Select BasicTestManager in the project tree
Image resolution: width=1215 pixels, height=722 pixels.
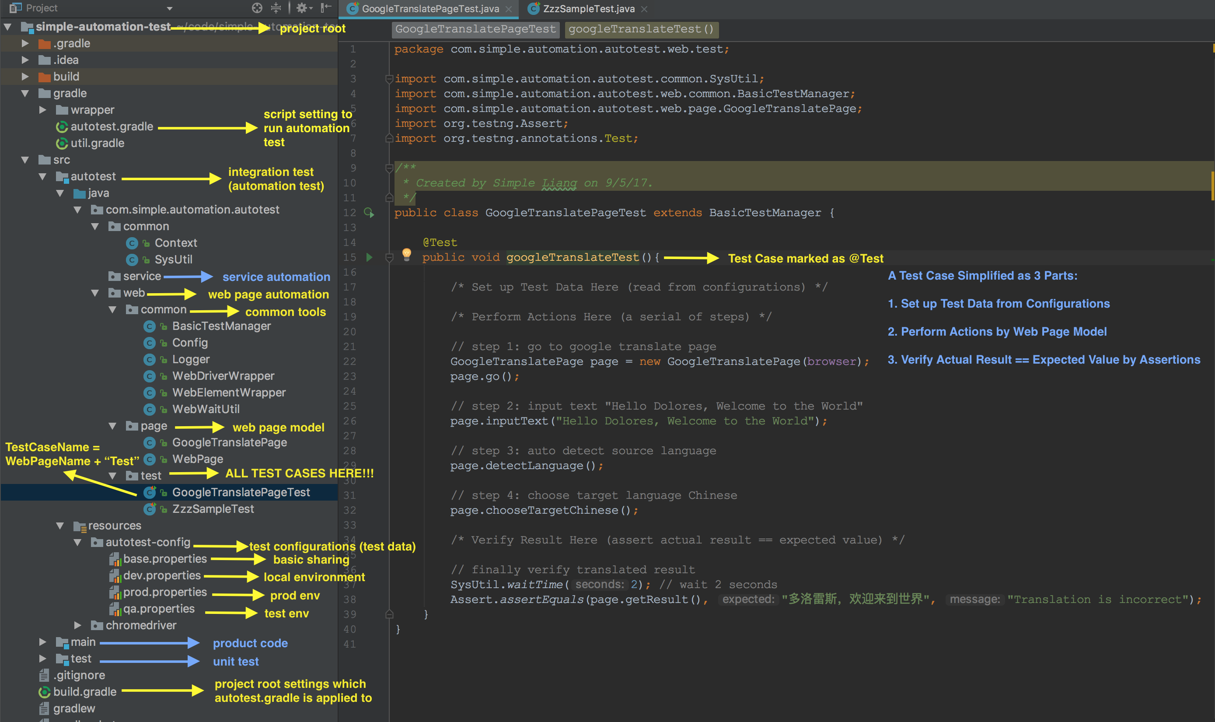pos(221,326)
